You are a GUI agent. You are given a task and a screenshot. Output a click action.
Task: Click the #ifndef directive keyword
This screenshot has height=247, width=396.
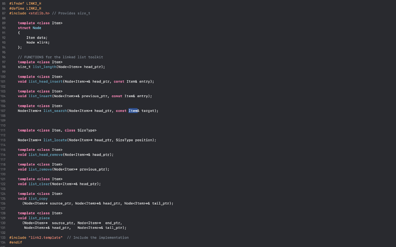pyautogui.click(x=17, y=3)
